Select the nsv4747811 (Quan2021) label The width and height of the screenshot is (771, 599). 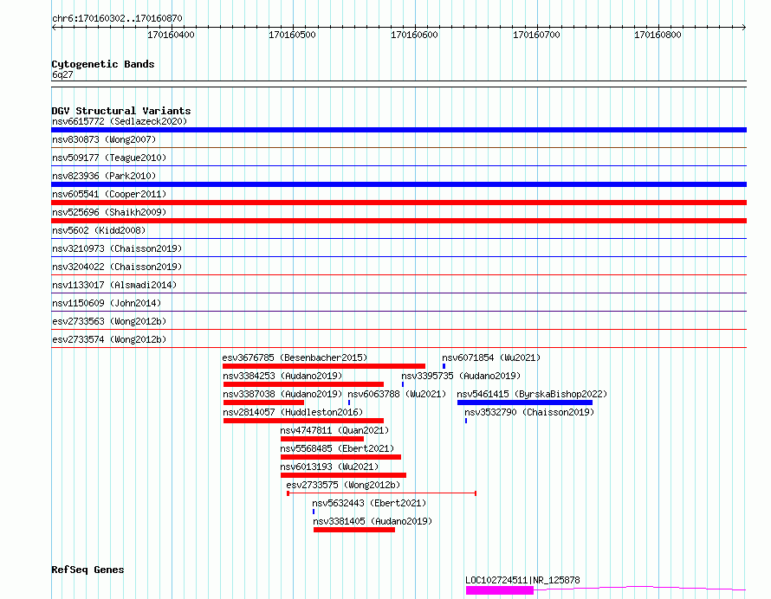pyautogui.click(x=334, y=430)
